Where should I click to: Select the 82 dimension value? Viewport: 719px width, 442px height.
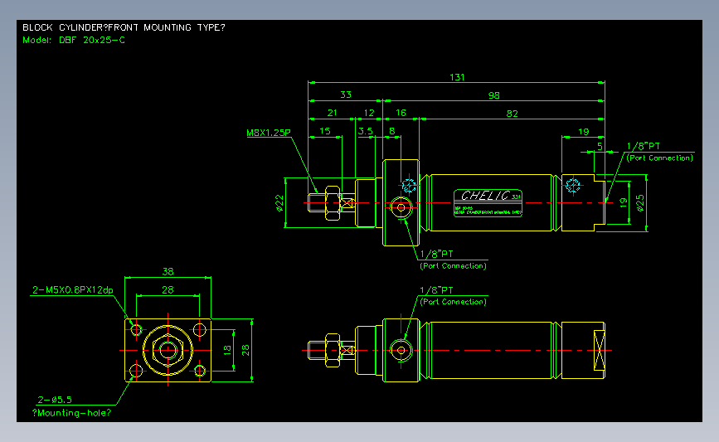pyautogui.click(x=512, y=114)
